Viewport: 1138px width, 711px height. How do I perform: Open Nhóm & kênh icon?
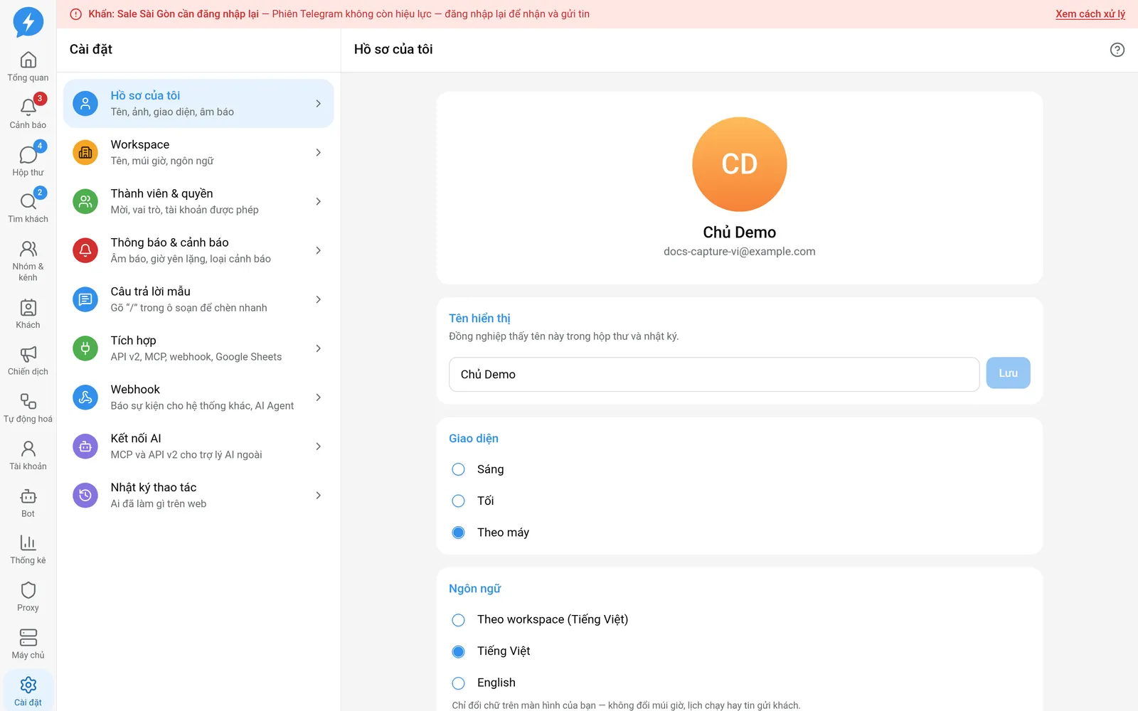click(28, 249)
